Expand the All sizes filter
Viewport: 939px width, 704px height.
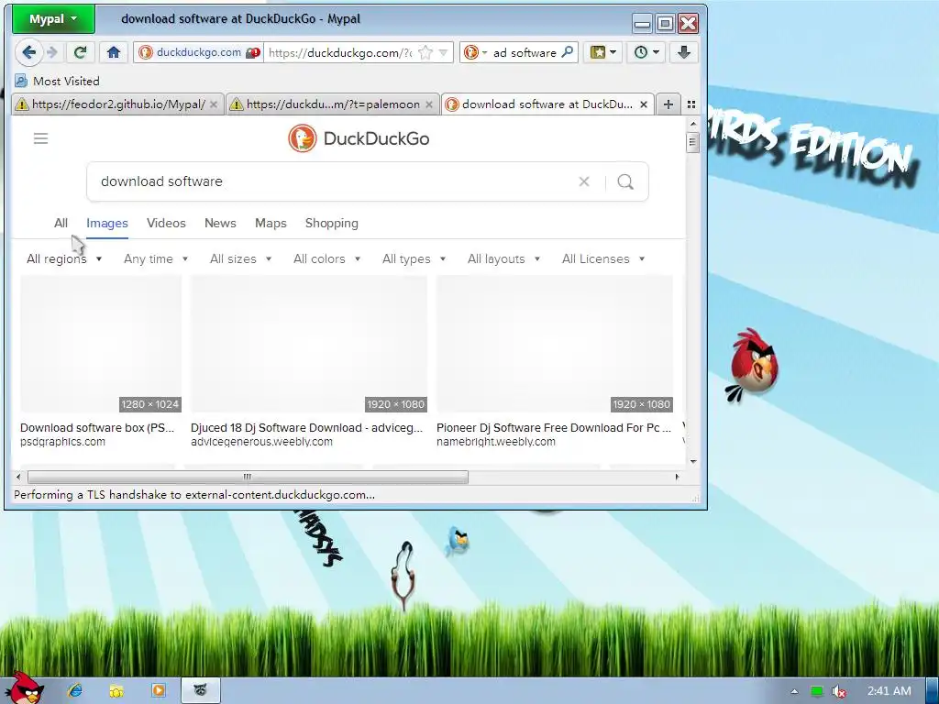tap(241, 259)
